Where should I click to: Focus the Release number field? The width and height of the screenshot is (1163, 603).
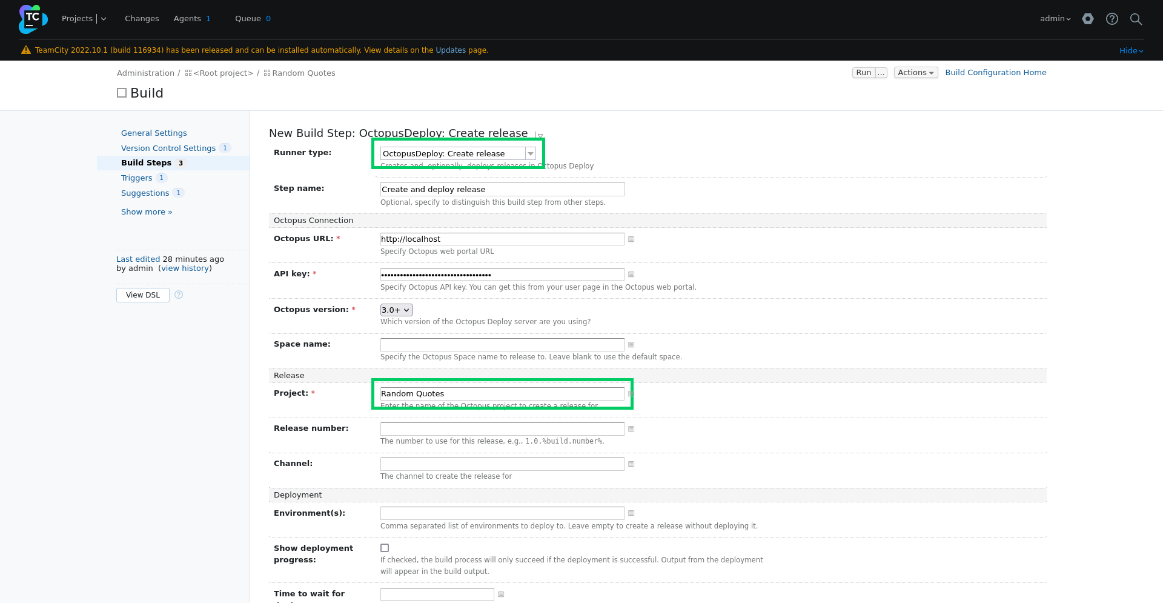[x=502, y=429]
